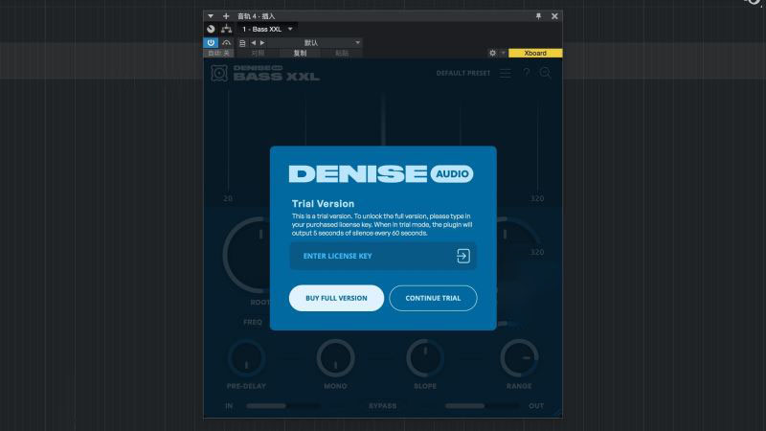Open the 默认 preset dropdown
766x431 pixels.
coord(315,43)
